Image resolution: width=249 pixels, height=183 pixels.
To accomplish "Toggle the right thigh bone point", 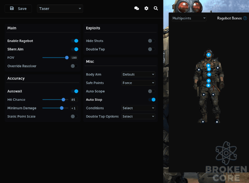I will pyautogui.click(x=213, y=95).
